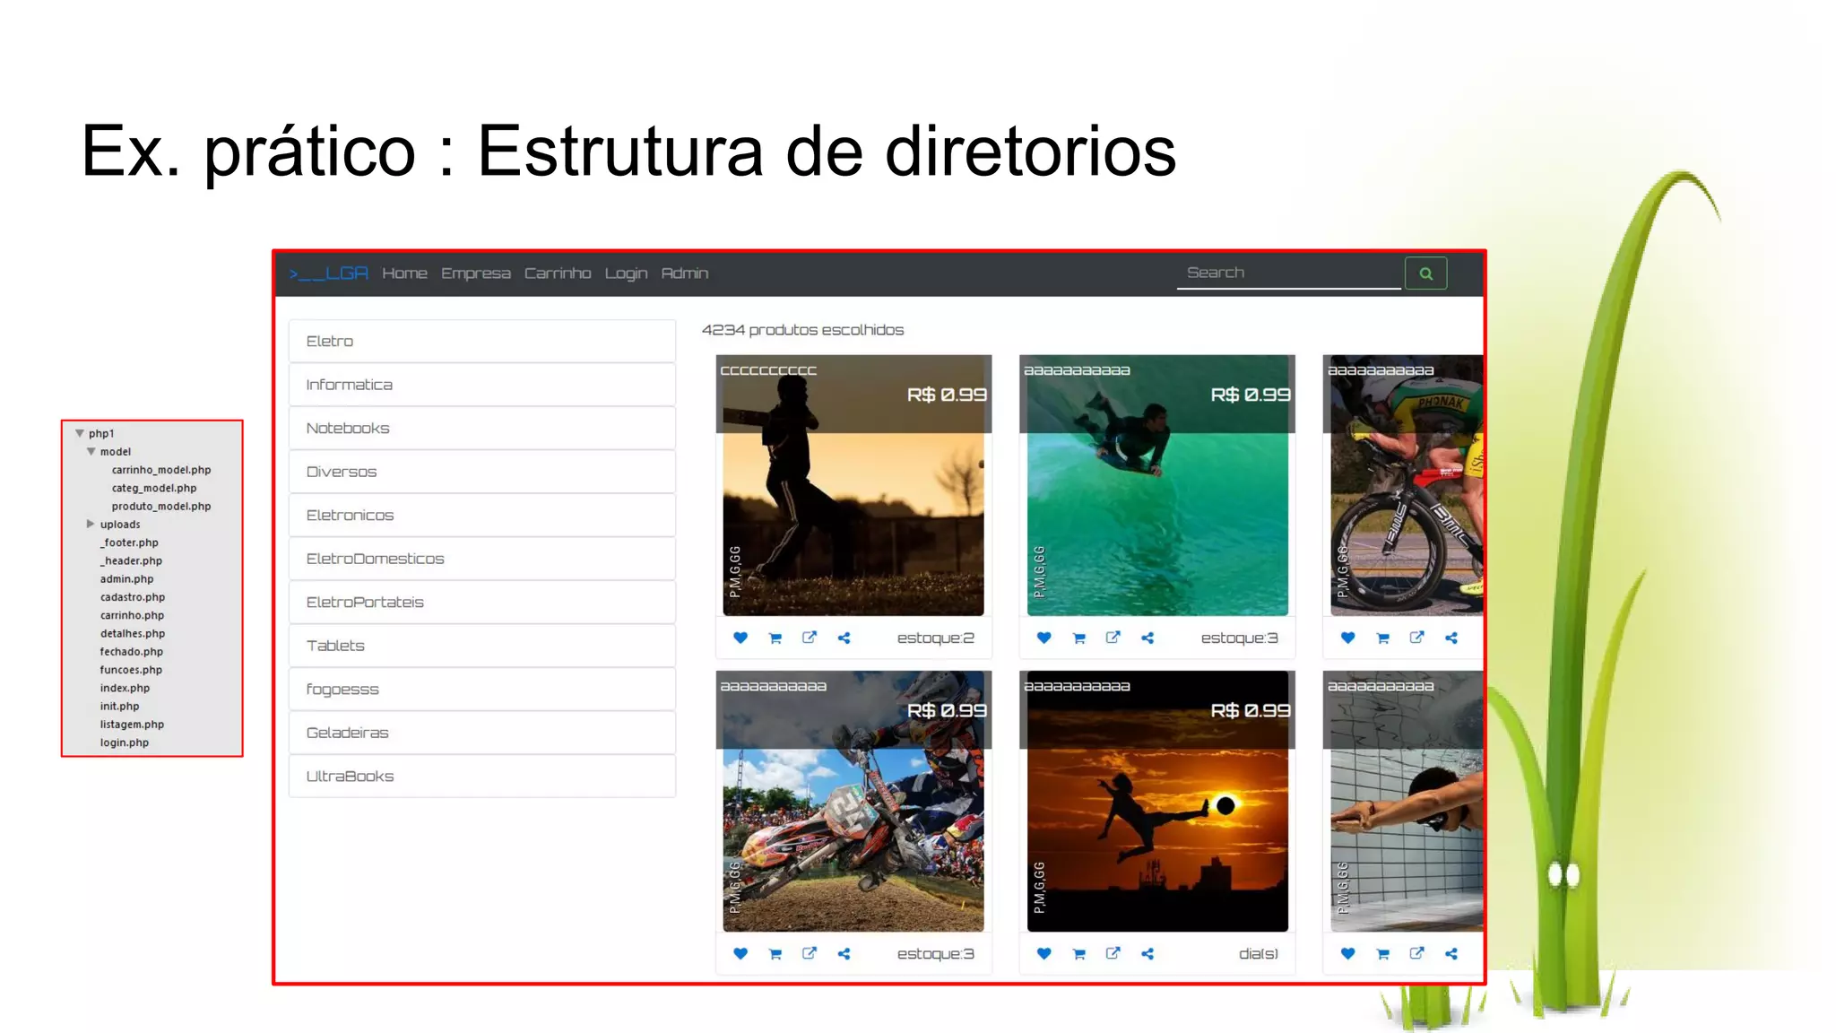Share the surfer product
The width and height of the screenshot is (1836, 1033).
tap(1148, 638)
